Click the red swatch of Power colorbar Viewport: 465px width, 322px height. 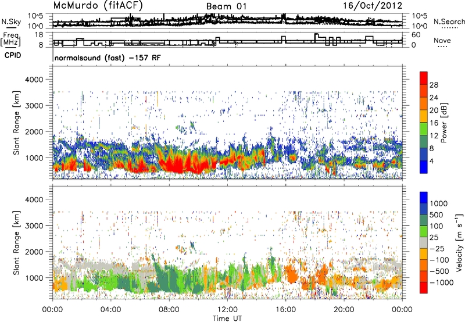pyautogui.click(x=424, y=78)
